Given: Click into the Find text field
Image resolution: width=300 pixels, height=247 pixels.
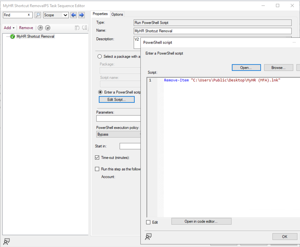Looking at the screenshot, I should (x=15, y=15).
